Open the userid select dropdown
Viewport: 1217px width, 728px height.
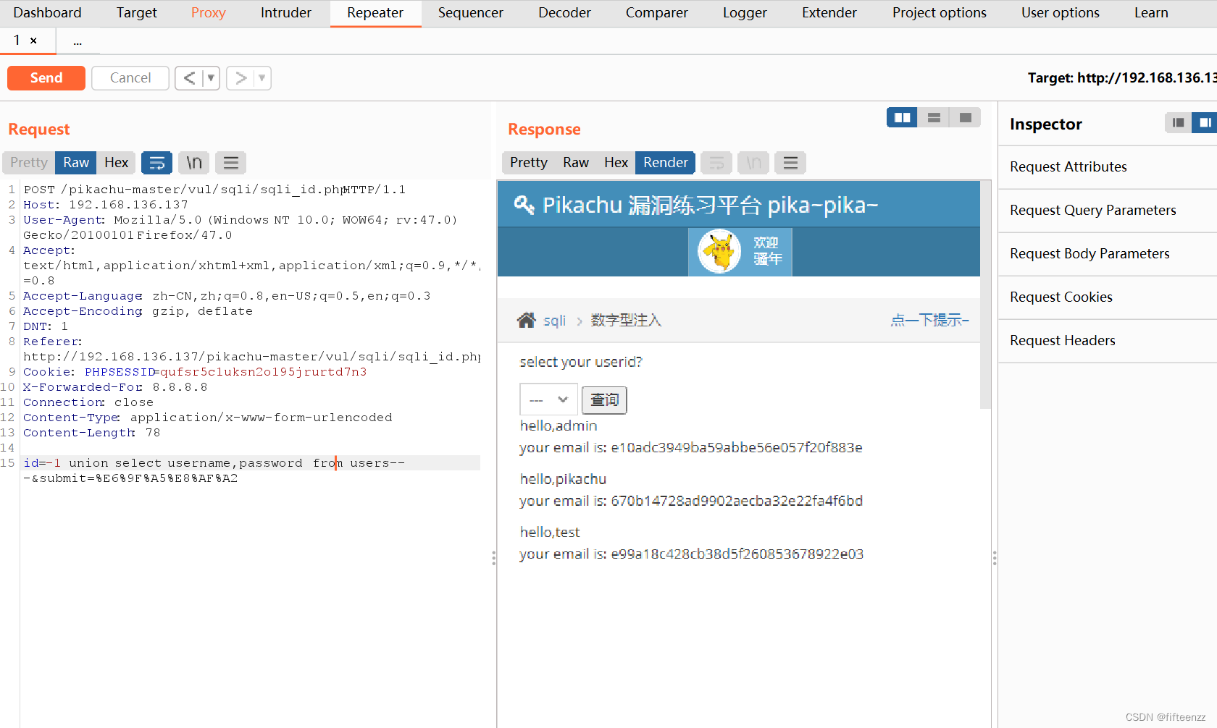pos(548,399)
